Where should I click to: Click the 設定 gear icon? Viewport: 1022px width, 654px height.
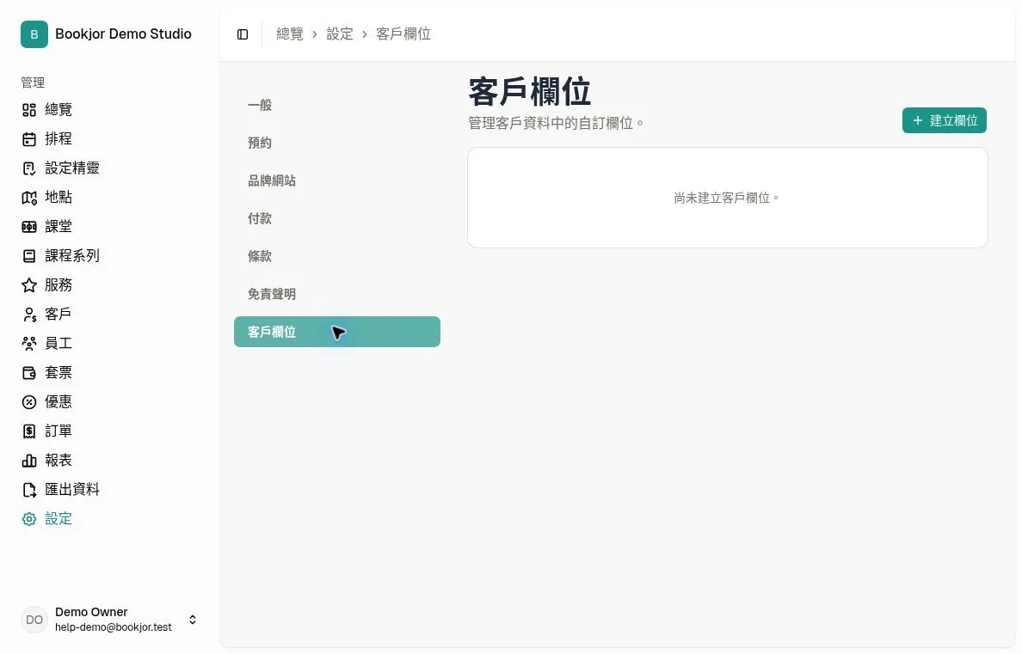29,519
